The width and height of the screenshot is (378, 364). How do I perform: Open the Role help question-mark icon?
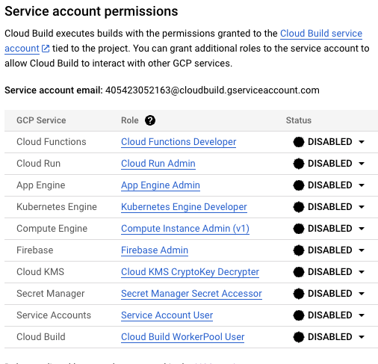tap(150, 120)
